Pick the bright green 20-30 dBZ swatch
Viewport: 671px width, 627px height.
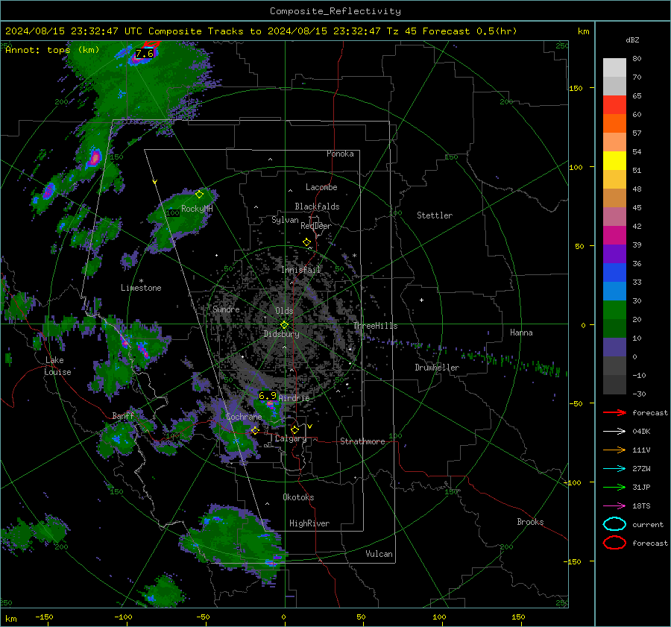pos(614,310)
